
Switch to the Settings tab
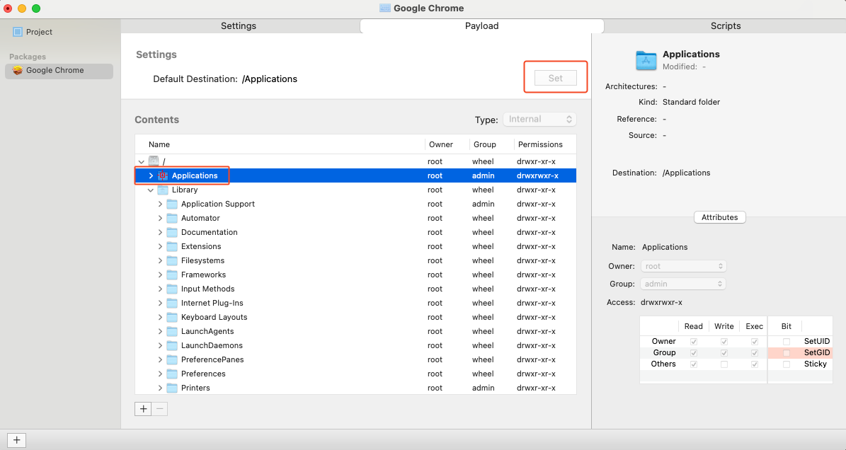click(x=239, y=26)
